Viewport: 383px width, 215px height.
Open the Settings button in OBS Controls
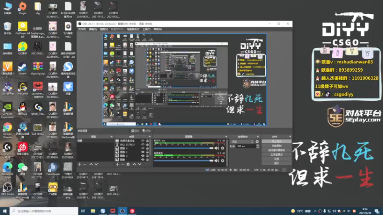(x=277, y=159)
